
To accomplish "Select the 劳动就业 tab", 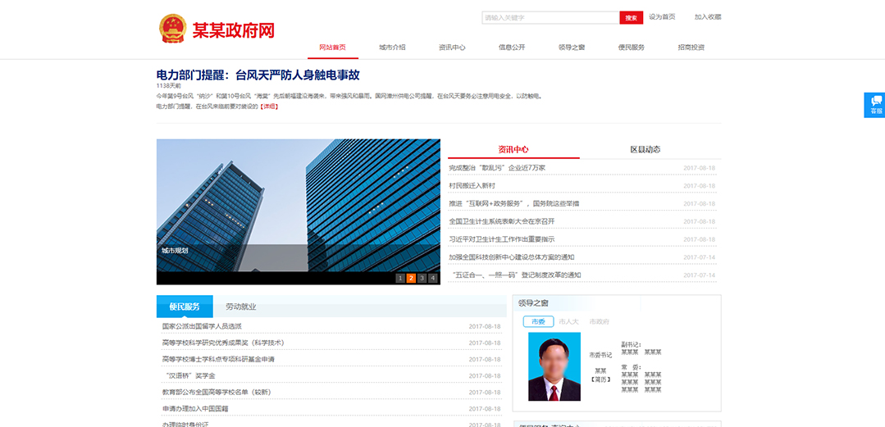I will [x=241, y=307].
